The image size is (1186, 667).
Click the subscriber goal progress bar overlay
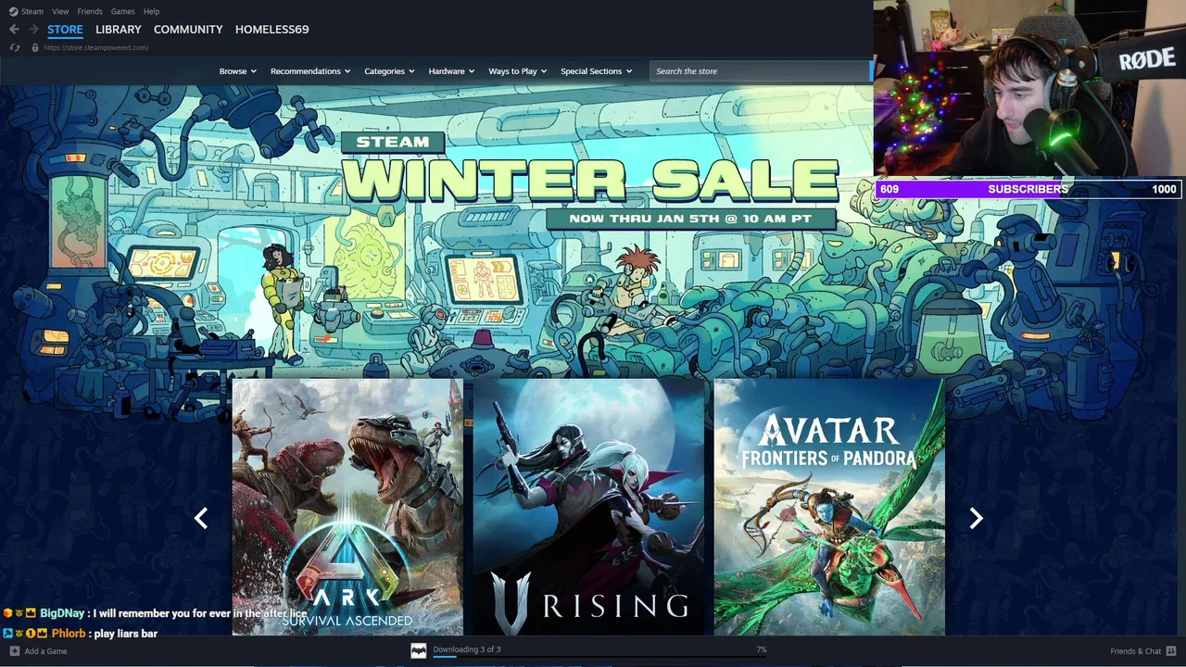[1028, 189]
